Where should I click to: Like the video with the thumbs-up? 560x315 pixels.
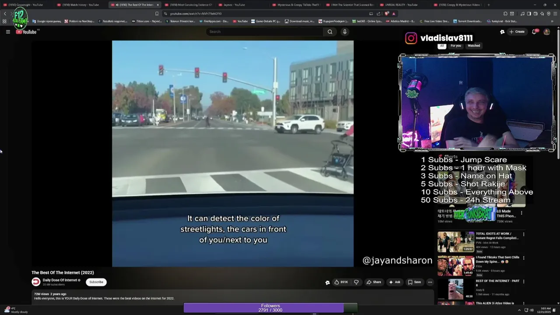341,282
